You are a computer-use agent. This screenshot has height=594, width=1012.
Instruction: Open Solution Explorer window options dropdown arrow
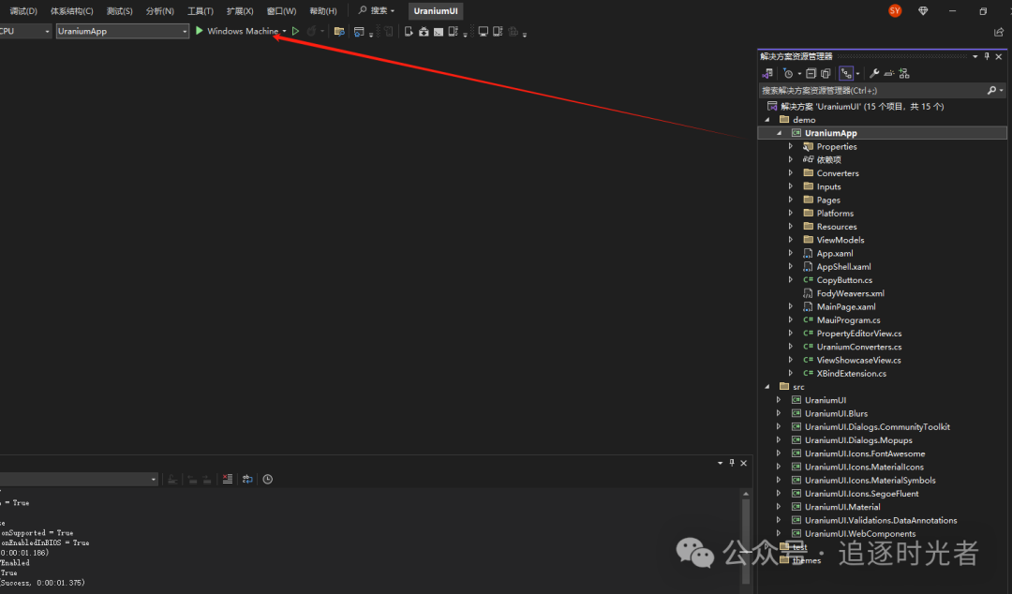tap(975, 56)
